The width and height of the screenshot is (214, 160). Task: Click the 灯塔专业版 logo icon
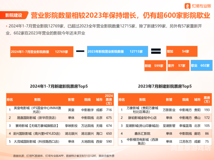click(x=188, y=6)
